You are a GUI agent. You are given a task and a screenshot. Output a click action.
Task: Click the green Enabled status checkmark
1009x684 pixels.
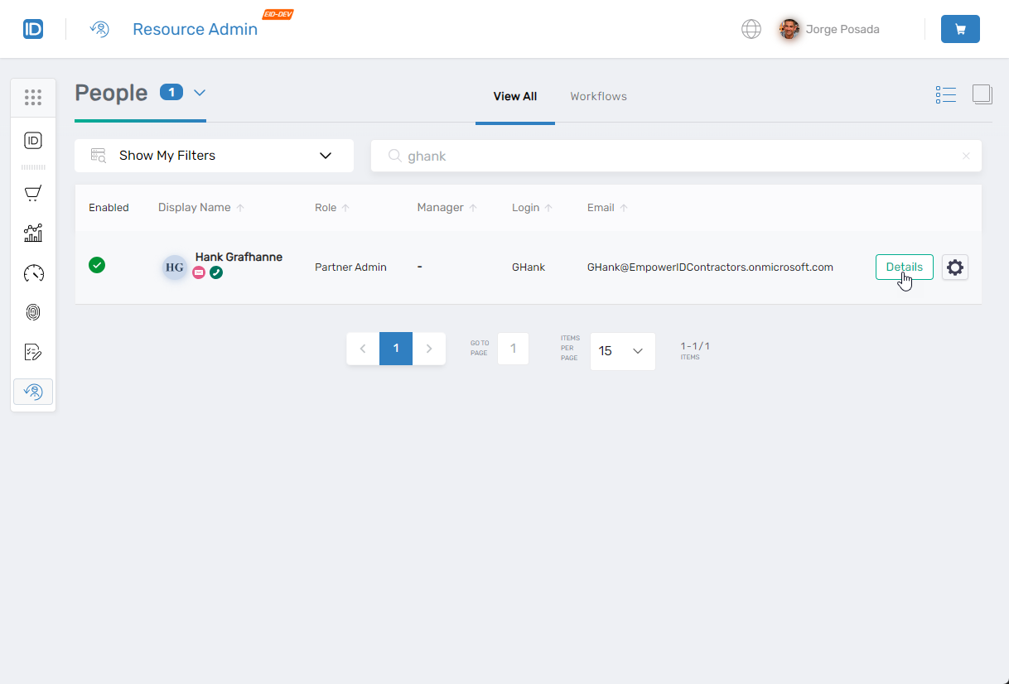coord(97,265)
